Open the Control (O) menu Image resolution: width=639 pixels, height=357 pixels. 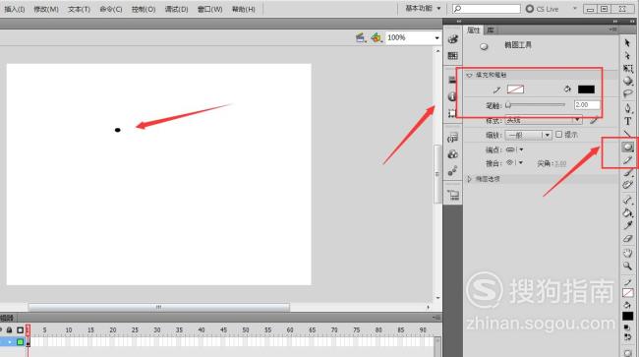[x=144, y=9]
